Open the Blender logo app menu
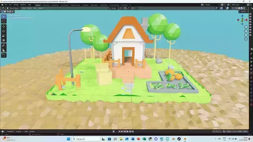The width and height of the screenshot is (253, 142). [2, 5]
